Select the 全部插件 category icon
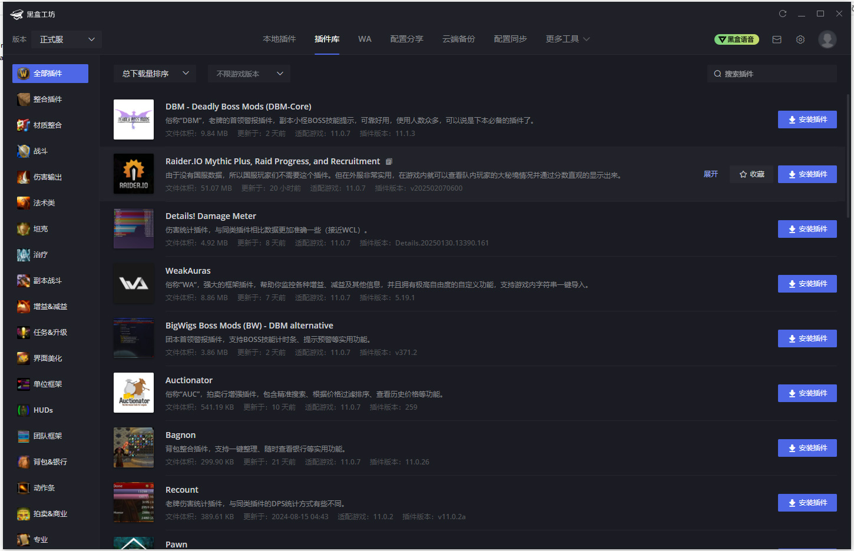Image resolution: width=854 pixels, height=551 pixels. [24, 74]
